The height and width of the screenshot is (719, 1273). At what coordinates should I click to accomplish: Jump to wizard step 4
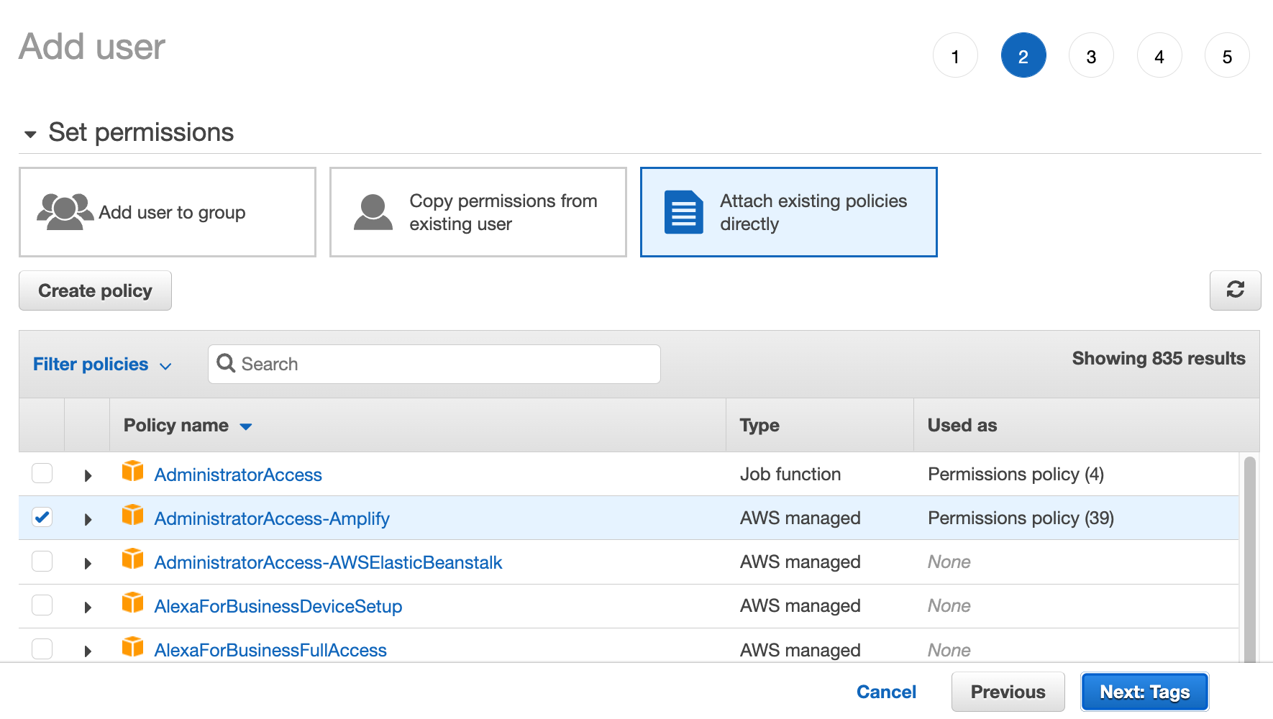coord(1159,55)
